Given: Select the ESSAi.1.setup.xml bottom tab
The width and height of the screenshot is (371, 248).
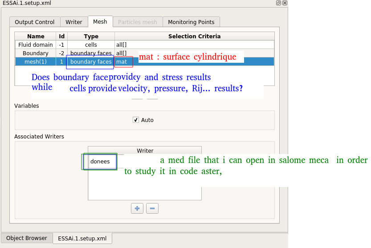Looking at the screenshot, I should coord(82,239).
